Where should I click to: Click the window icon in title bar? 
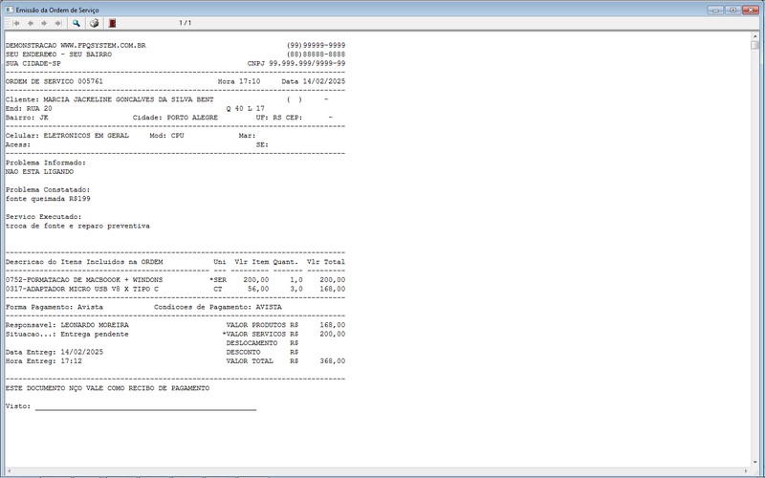coord(9,8)
